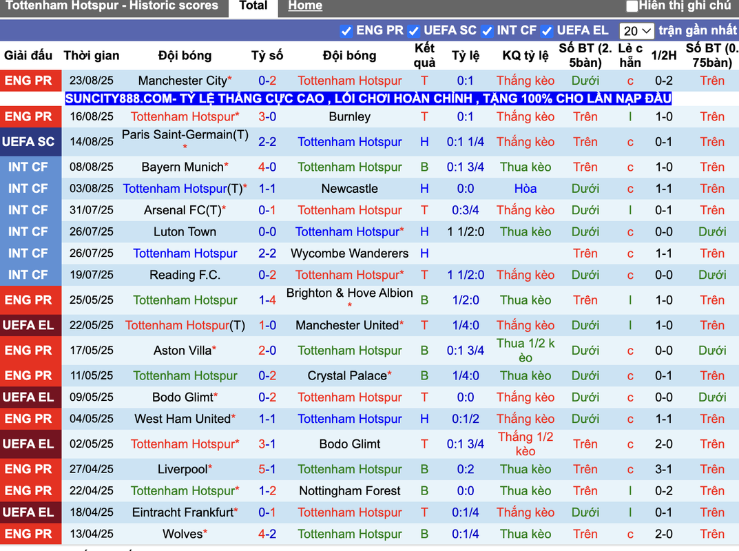Open Manchester City team on 23/08/25 row
The image size is (739, 551).
(x=183, y=81)
